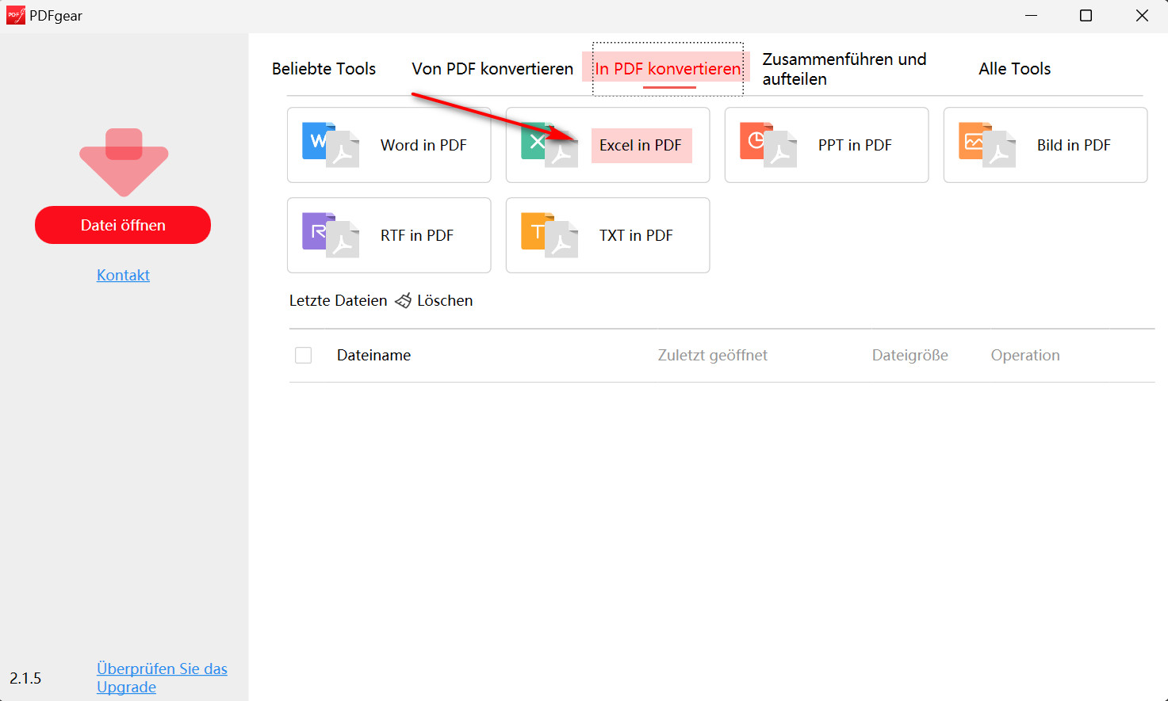
Task: Follow the Überprüfen Sie das Upgrade link
Action: click(162, 678)
